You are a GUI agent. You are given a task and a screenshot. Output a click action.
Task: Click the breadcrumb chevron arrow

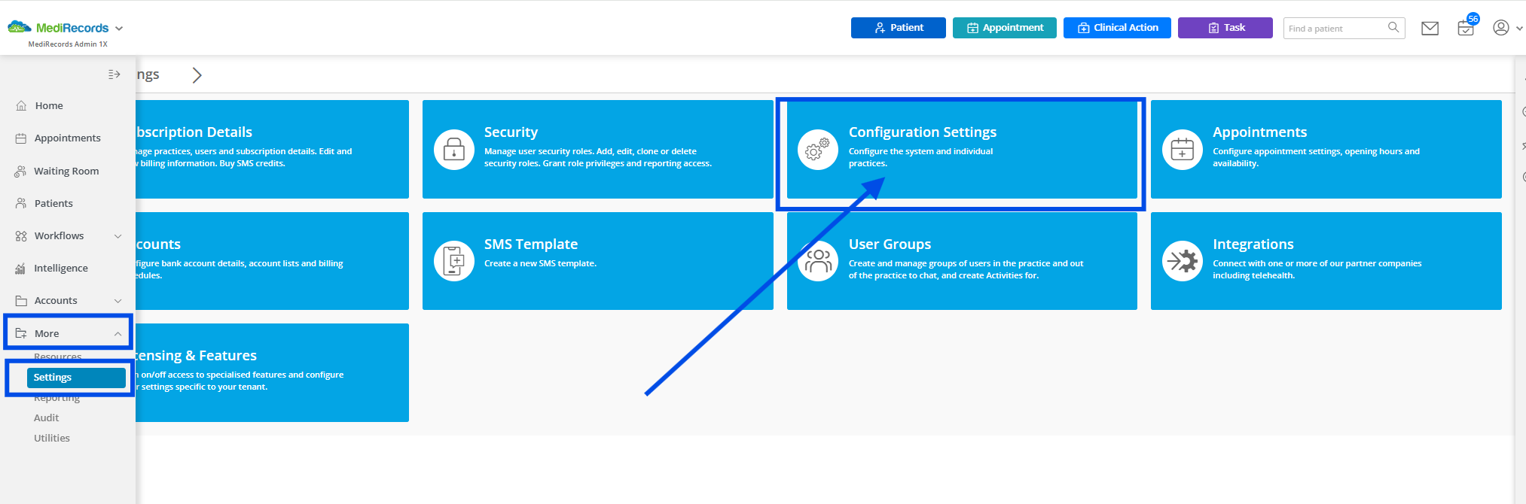(197, 75)
